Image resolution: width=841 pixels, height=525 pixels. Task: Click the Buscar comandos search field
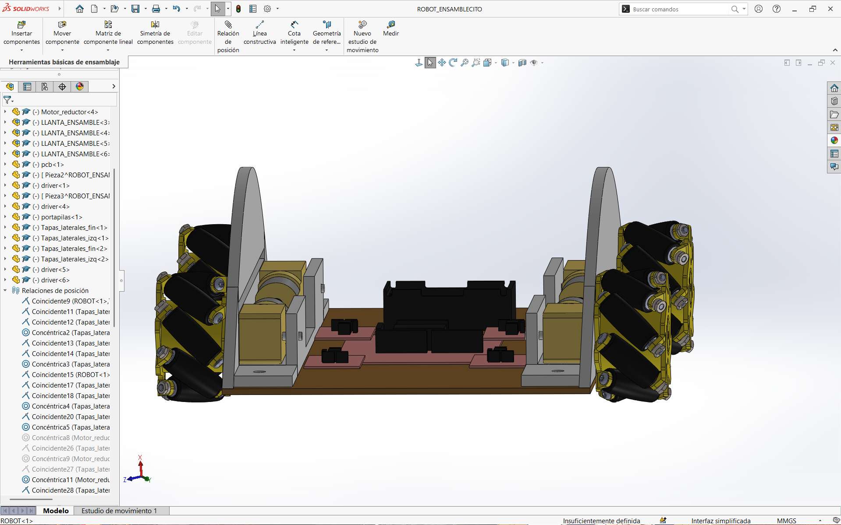[x=680, y=9]
